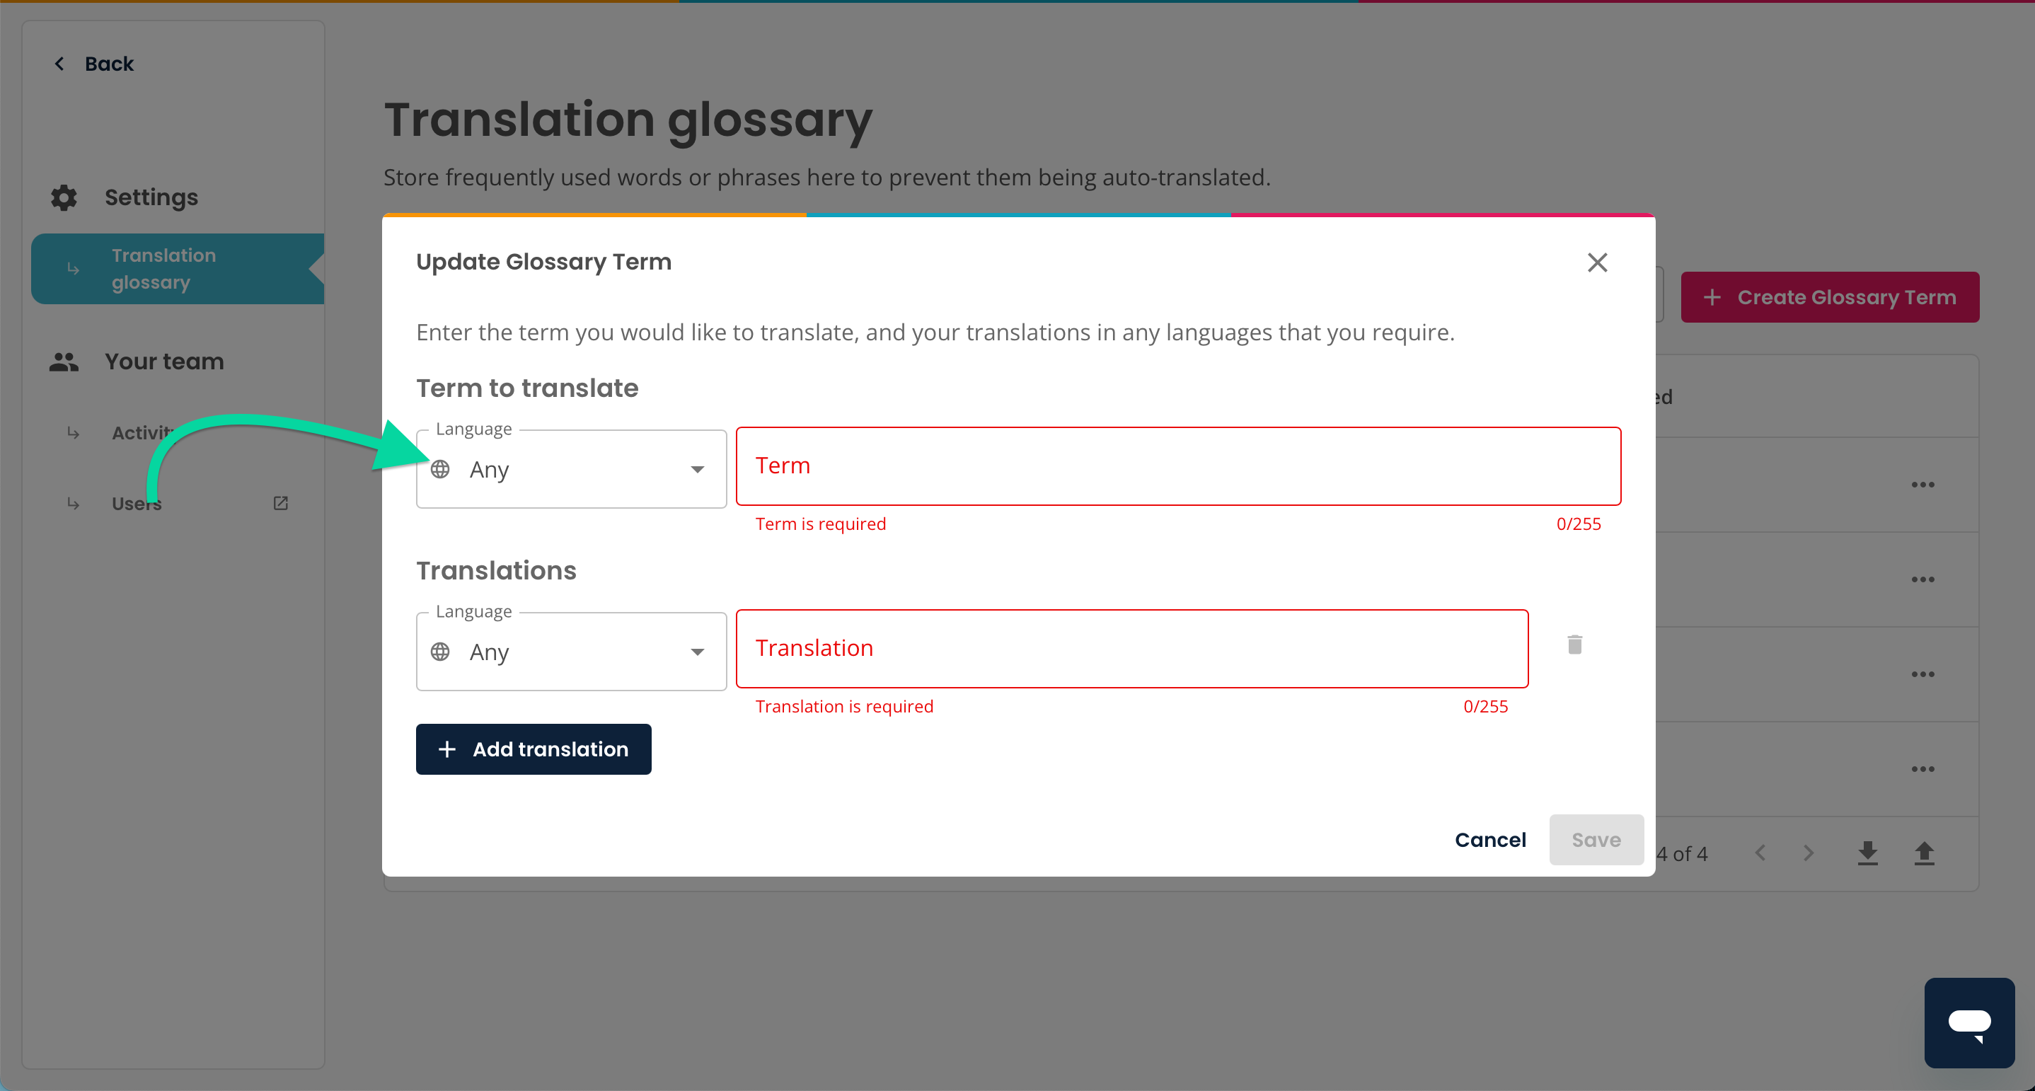Click the Save button
The width and height of the screenshot is (2035, 1091).
pos(1596,840)
